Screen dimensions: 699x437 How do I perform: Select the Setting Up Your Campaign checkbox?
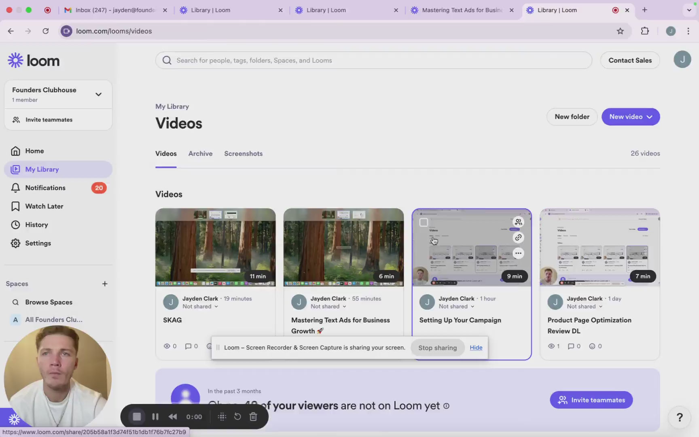(424, 222)
